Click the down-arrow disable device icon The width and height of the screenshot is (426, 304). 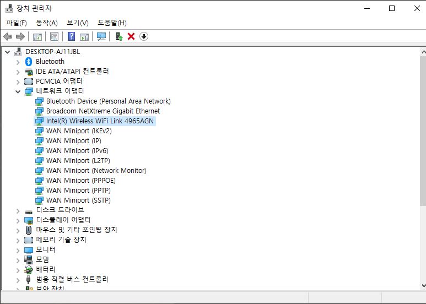[x=144, y=36]
